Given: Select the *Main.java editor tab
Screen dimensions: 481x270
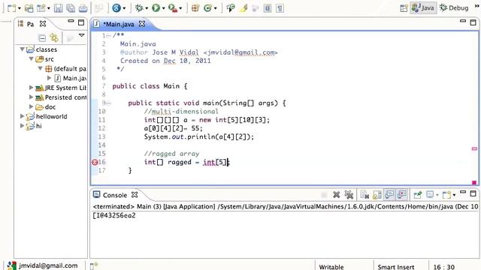Looking at the screenshot, I should pos(118,24).
